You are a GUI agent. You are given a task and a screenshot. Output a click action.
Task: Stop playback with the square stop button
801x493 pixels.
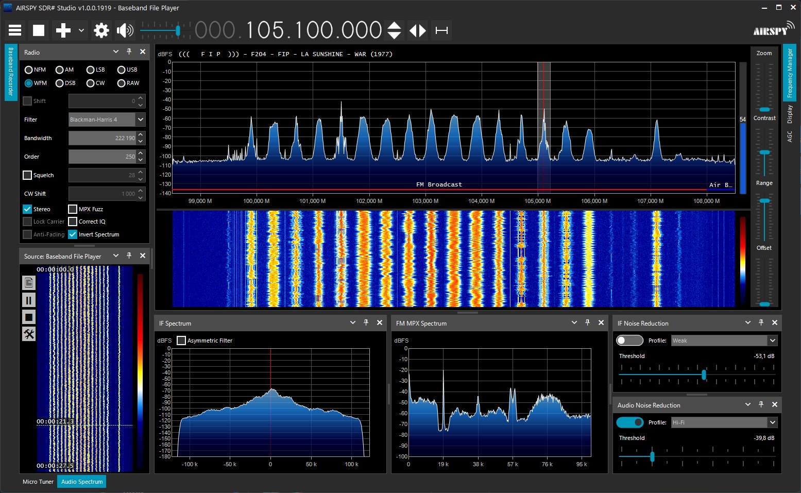pos(39,30)
